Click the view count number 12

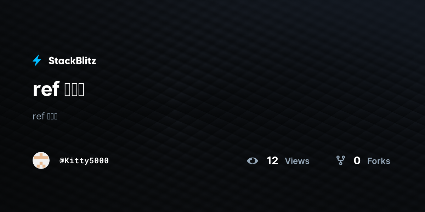(x=272, y=161)
